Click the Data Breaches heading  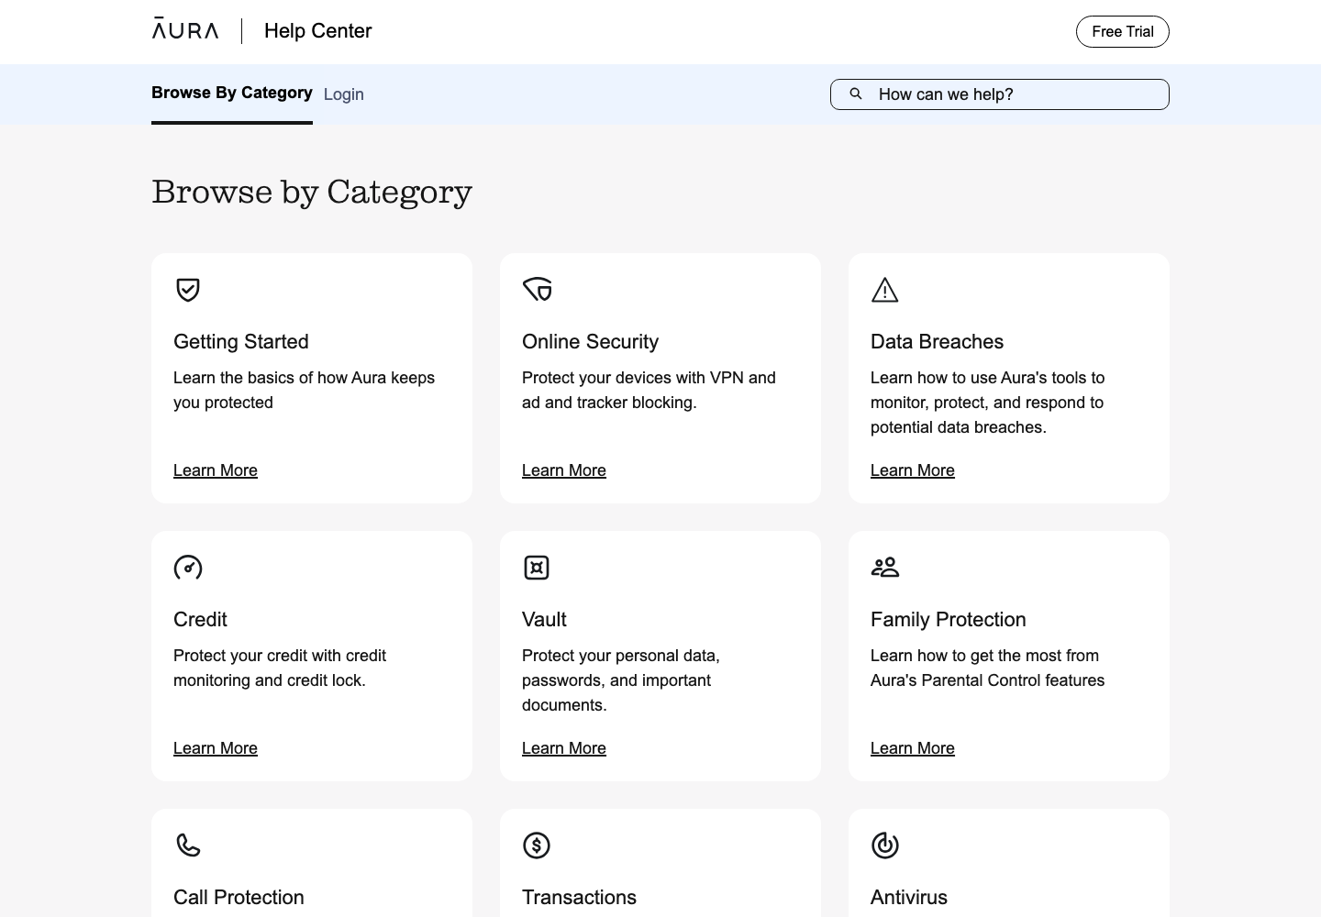click(x=938, y=342)
